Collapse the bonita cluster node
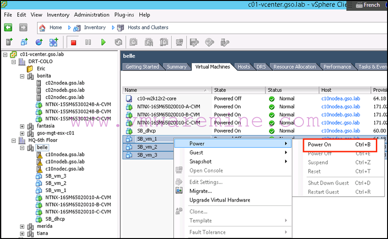 click(x=22, y=76)
